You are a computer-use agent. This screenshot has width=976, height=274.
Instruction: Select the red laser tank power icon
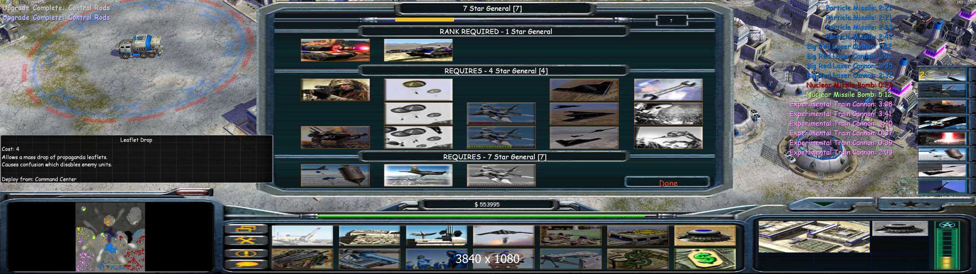tap(335, 50)
